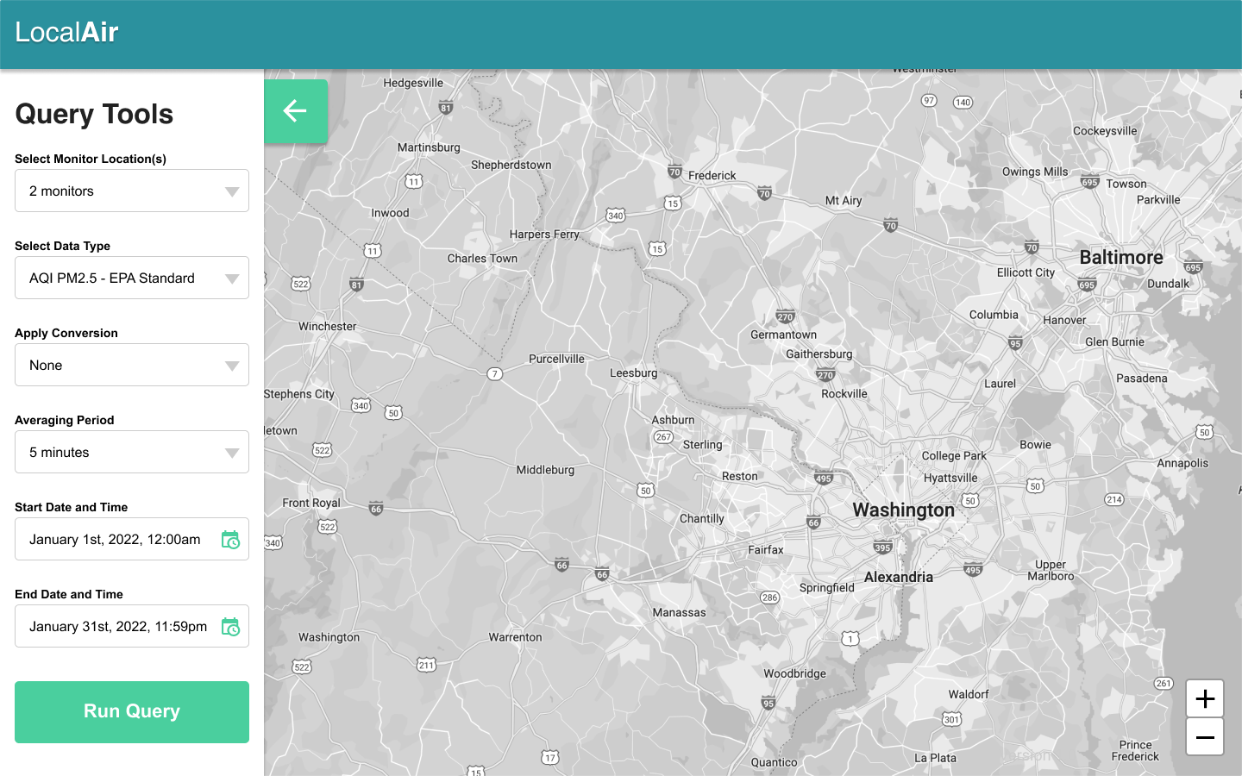Select the Alexandria map label
Viewport: 1242px width, 776px height.
[899, 578]
